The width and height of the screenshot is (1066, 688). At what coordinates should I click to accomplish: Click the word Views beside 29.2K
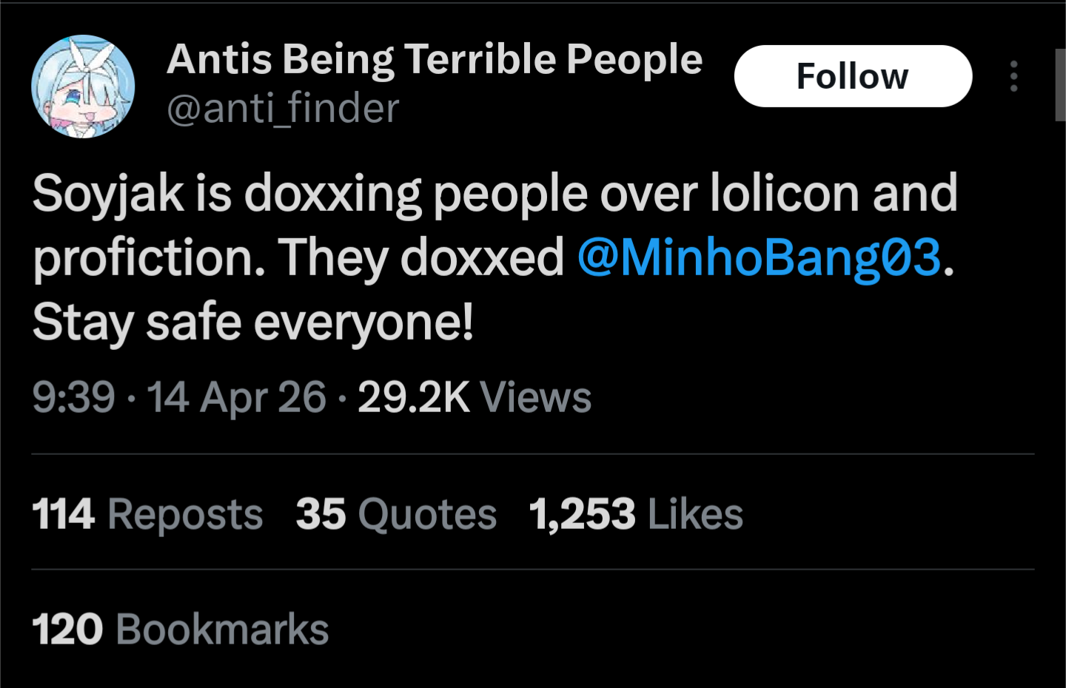click(x=536, y=397)
